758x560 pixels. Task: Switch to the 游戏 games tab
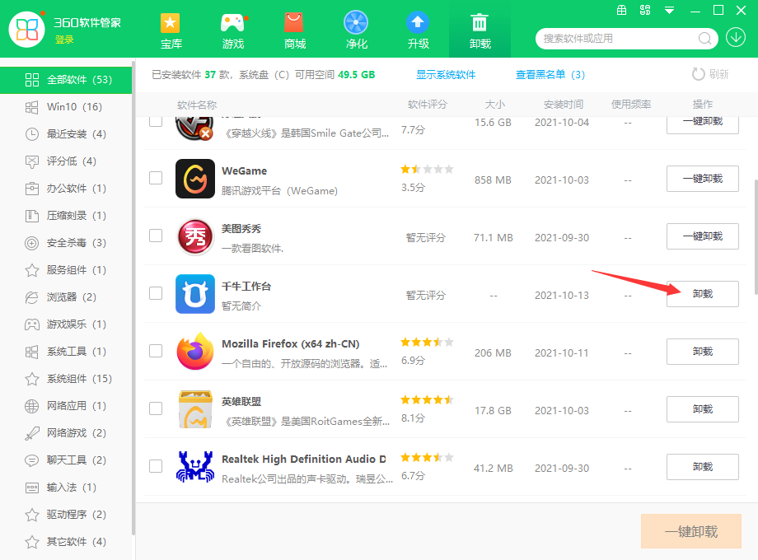pyautogui.click(x=232, y=31)
